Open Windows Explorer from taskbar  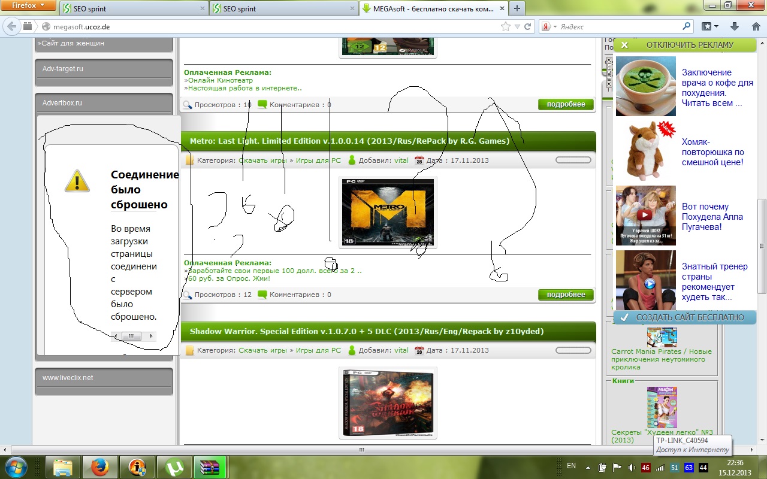click(x=63, y=466)
